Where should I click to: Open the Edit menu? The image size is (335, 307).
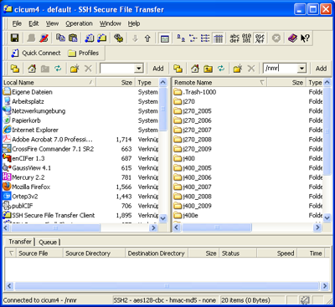[33, 23]
